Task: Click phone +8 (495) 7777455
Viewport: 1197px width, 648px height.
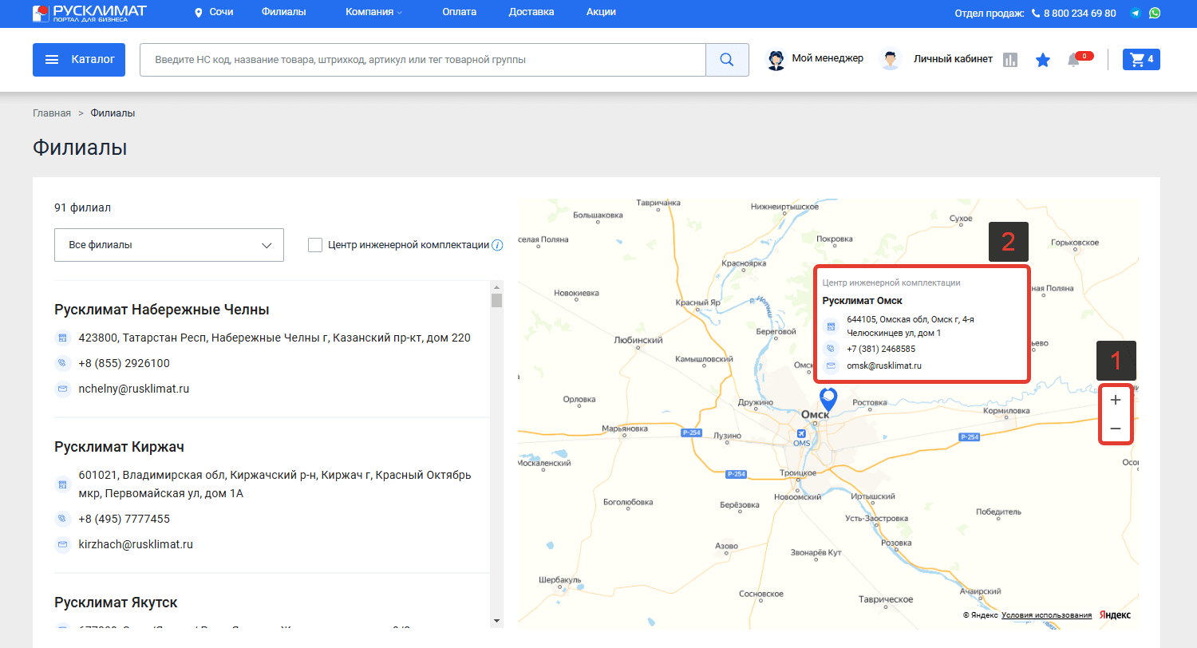Action: point(124,519)
